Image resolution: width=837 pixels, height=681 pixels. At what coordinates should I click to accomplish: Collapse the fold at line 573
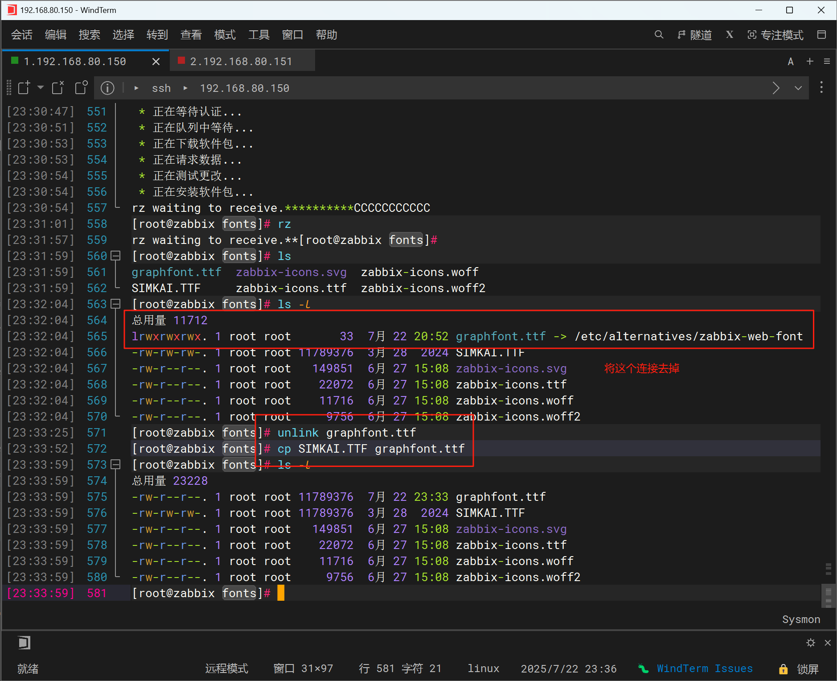(x=115, y=465)
